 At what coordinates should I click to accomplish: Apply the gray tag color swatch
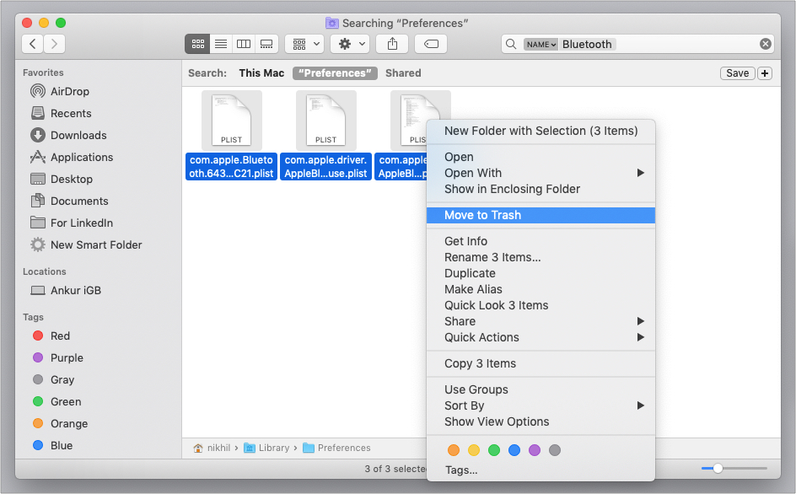[x=555, y=450]
